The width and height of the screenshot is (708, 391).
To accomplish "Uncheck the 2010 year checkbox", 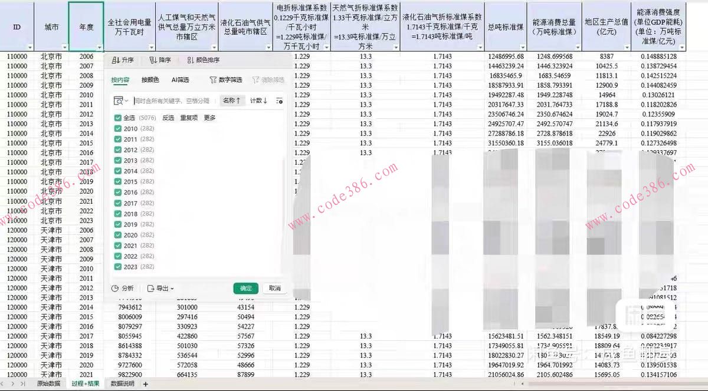I will [x=118, y=128].
